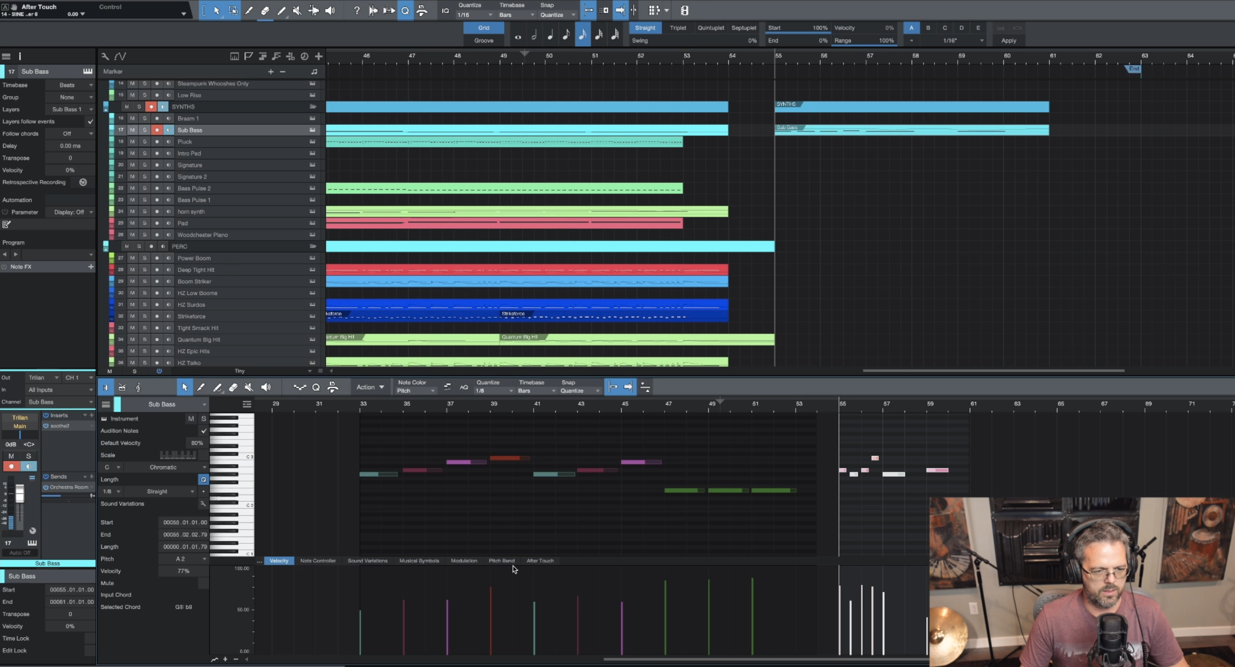
Task: Open the Quantize panel Q button
Action: coord(405,11)
